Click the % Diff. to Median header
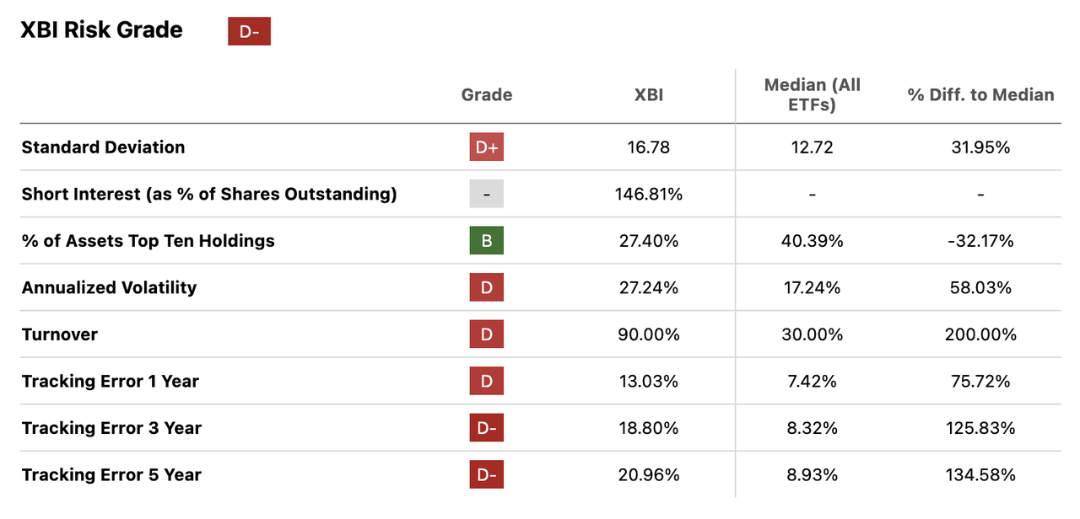 pos(980,95)
